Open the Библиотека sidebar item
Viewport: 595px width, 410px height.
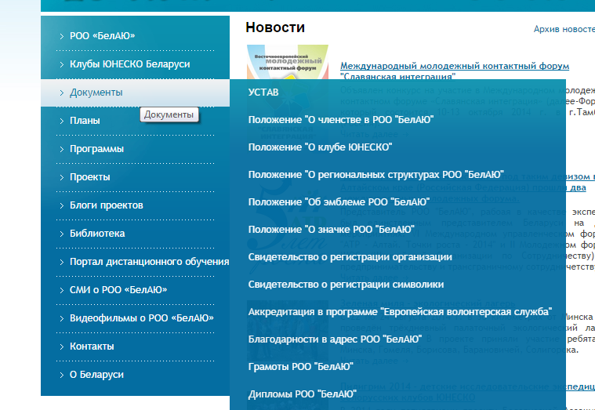pos(97,234)
